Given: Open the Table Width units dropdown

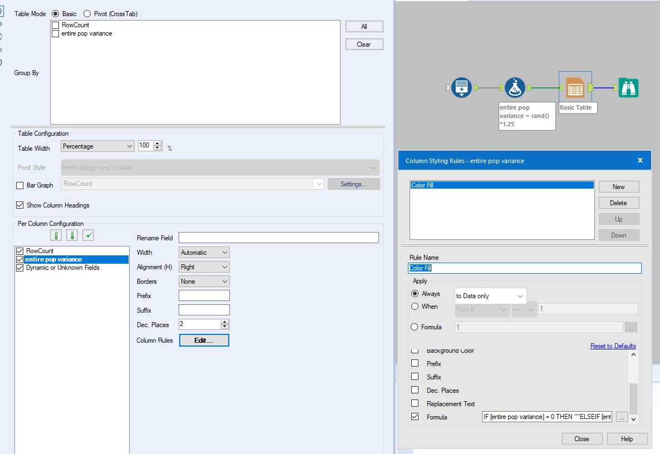Looking at the screenshot, I should point(130,146).
